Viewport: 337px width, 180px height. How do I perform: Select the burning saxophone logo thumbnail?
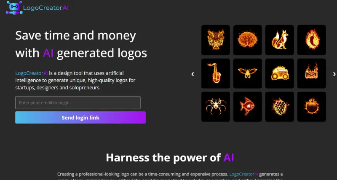(216, 73)
